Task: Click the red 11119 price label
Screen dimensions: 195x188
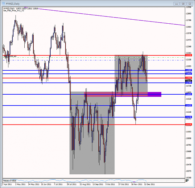Action: click(188, 124)
